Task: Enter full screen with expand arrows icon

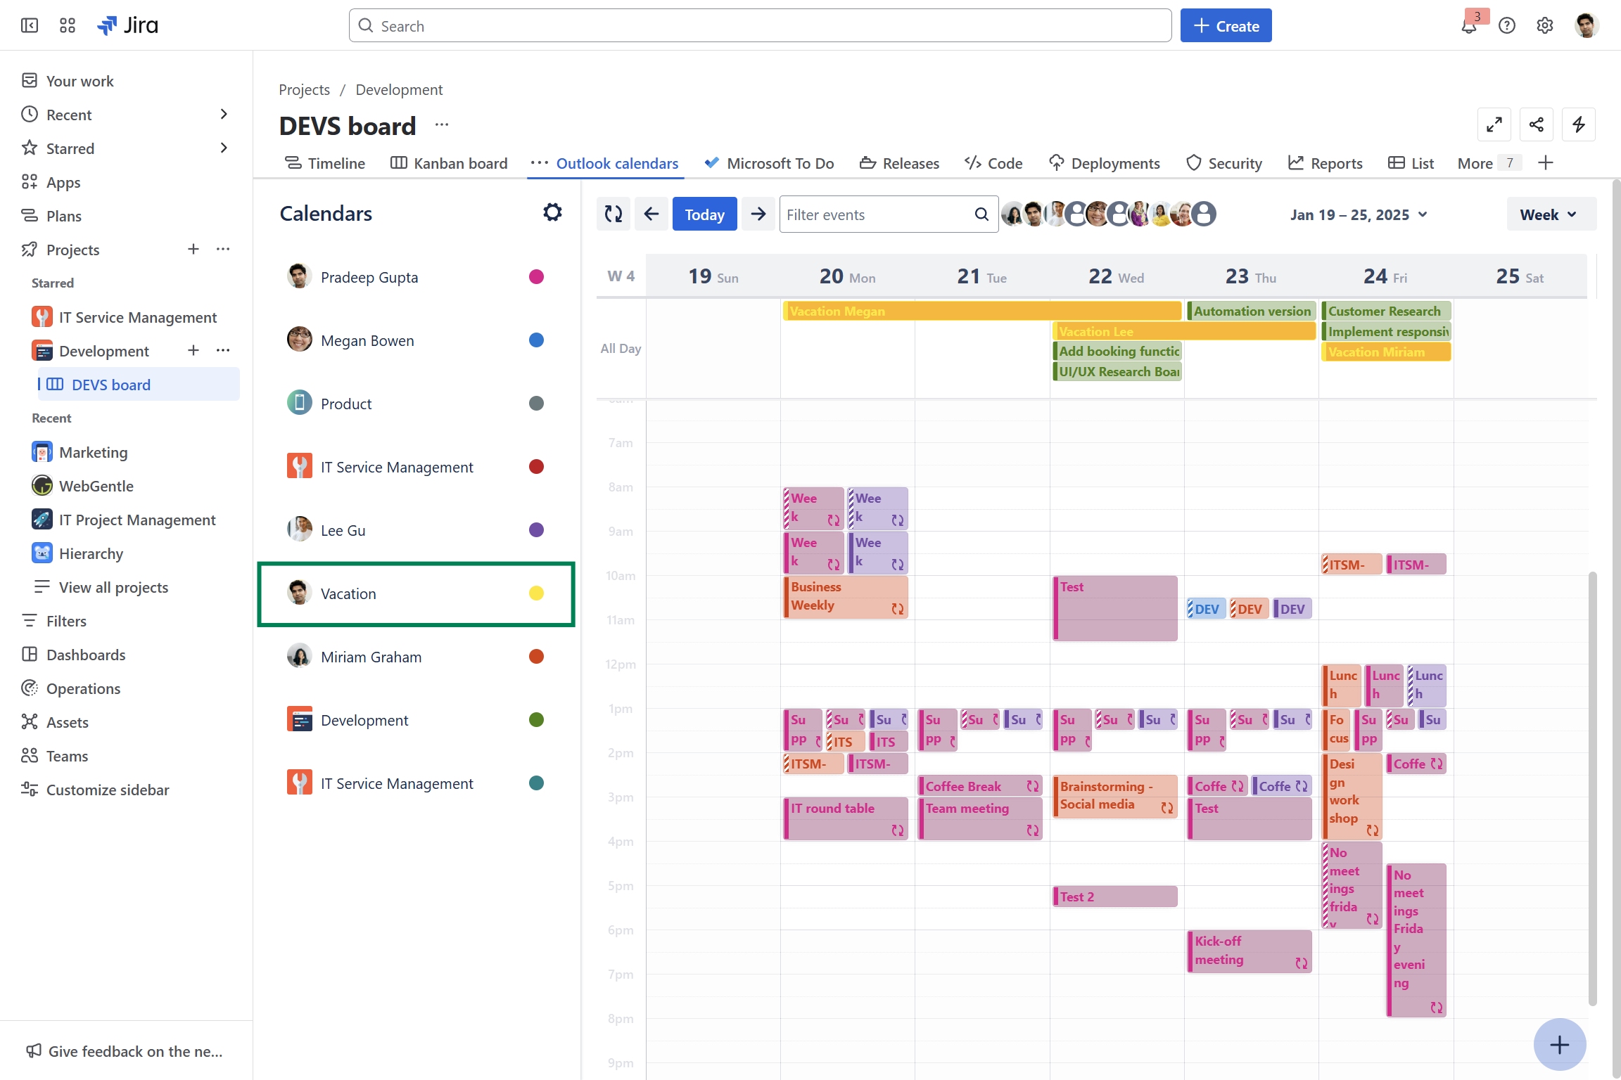Action: [1494, 125]
